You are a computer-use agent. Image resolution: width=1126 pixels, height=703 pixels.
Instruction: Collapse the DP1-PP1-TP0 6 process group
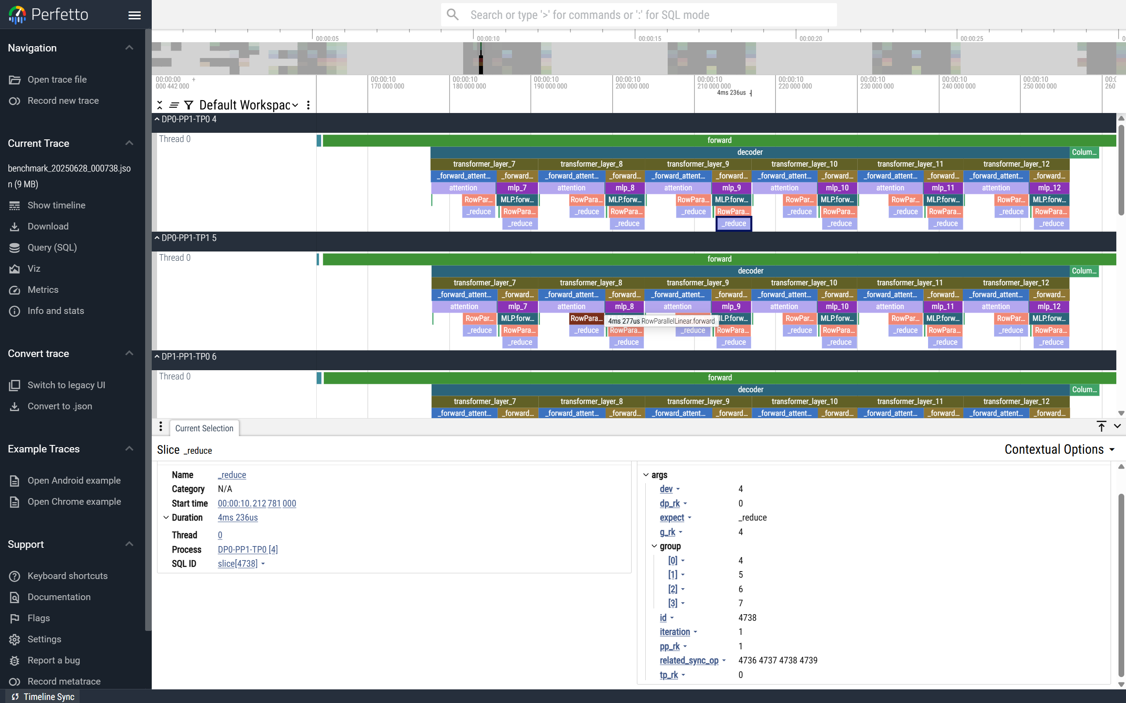(x=157, y=356)
